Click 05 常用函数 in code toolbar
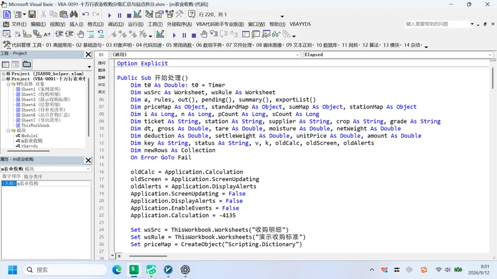This screenshot has height=279, width=497. pos(179,45)
